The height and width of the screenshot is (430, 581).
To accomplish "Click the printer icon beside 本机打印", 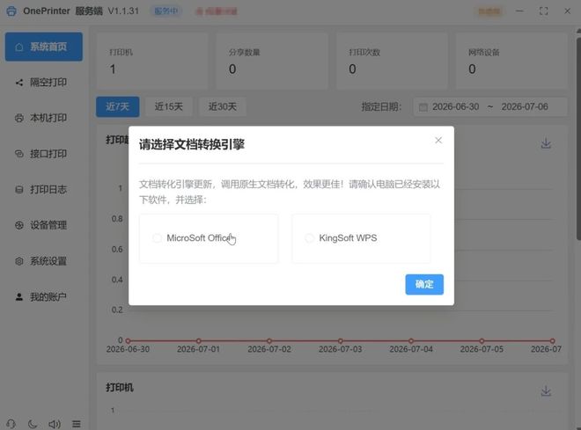I will click(x=19, y=119).
